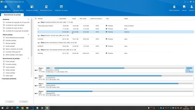Launch Recuperar dados from the top toolbar
This screenshot has height=110, width=195.
tap(19, 8)
